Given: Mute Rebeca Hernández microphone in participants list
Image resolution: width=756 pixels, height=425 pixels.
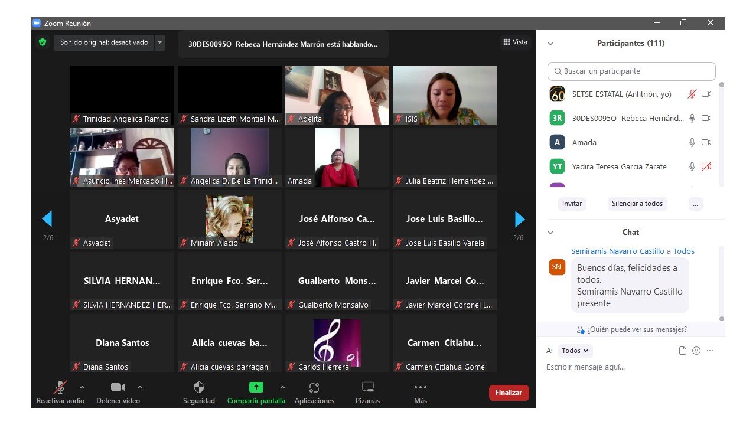Looking at the screenshot, I should (692, 118).
